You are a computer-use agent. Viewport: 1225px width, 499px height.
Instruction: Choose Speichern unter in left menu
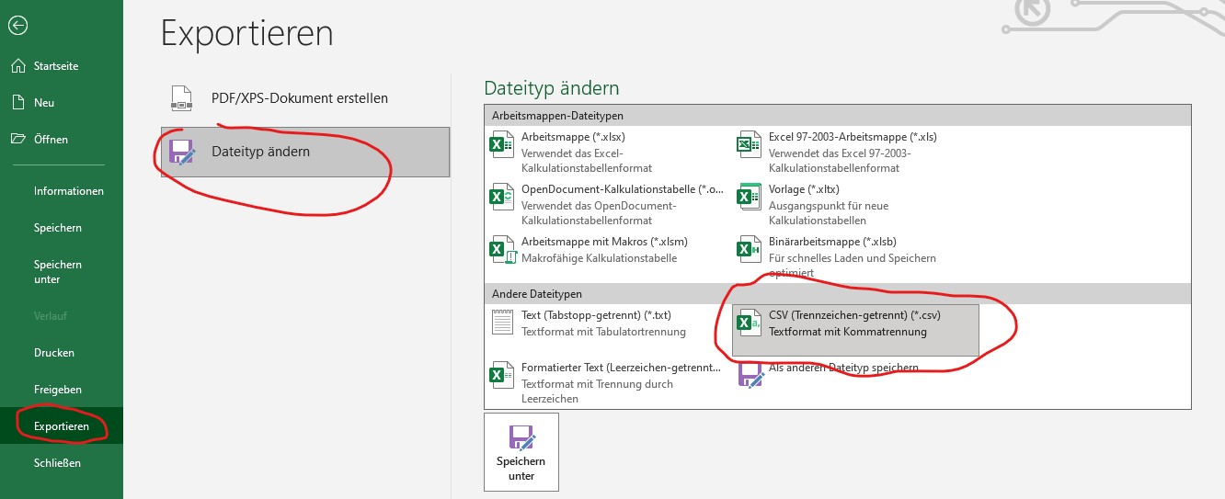click(x=57, y=272)
